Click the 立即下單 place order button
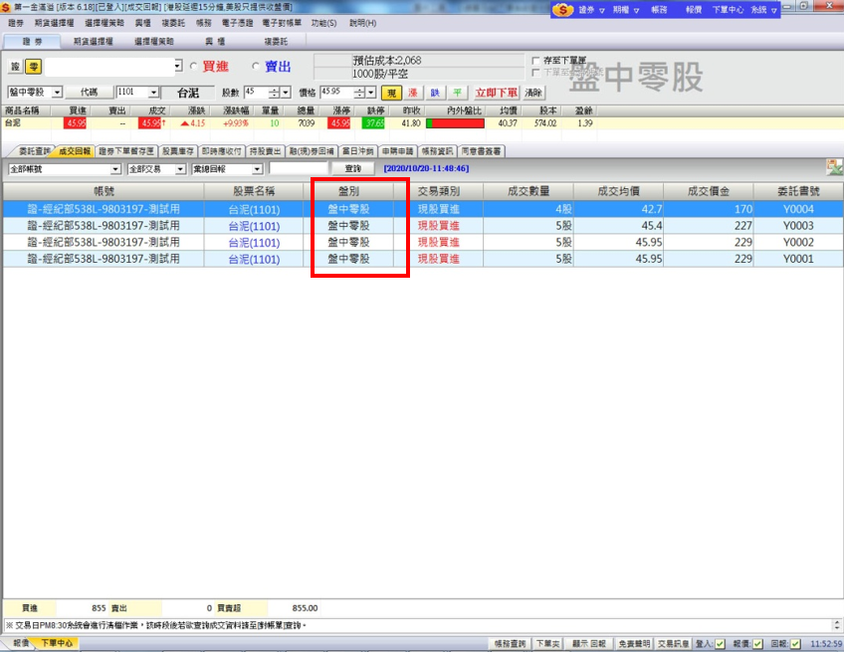Screen dimensions: 844x652 [497, 93]
